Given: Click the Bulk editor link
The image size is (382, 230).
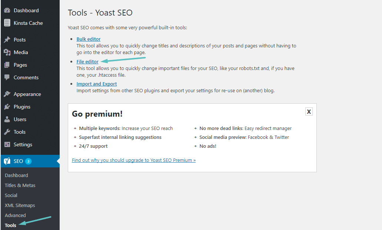Looking at the screenshot, I should coord(88,39).
